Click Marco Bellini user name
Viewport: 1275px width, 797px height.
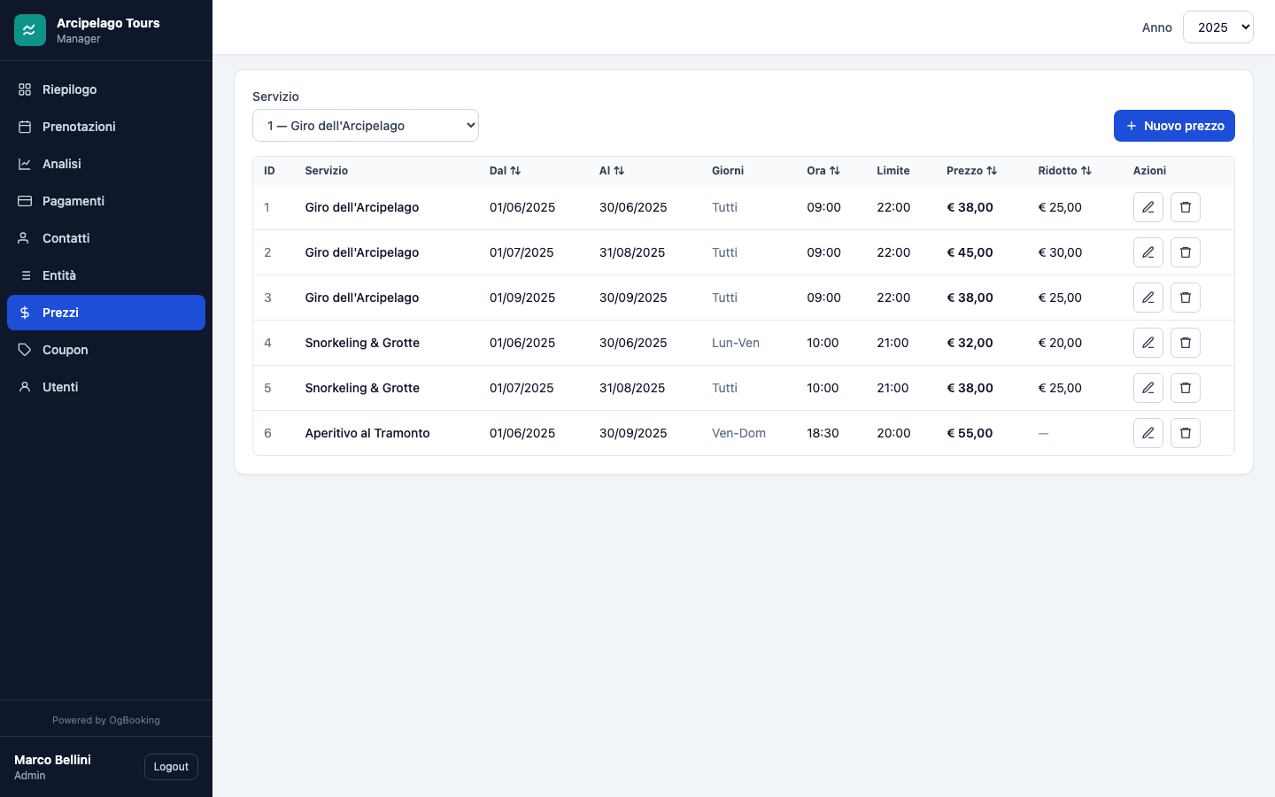52,760
